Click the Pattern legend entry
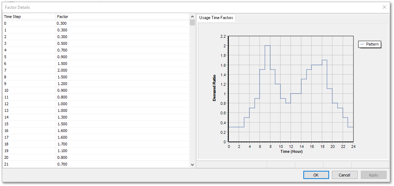Image resolution: width=394 pixels, height=186 pixels. pos(370,44)
